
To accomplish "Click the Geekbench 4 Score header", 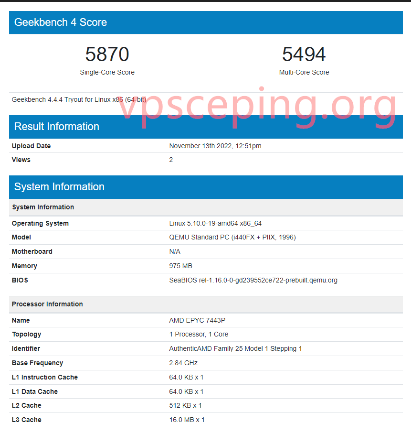I will tap(206, 22).
